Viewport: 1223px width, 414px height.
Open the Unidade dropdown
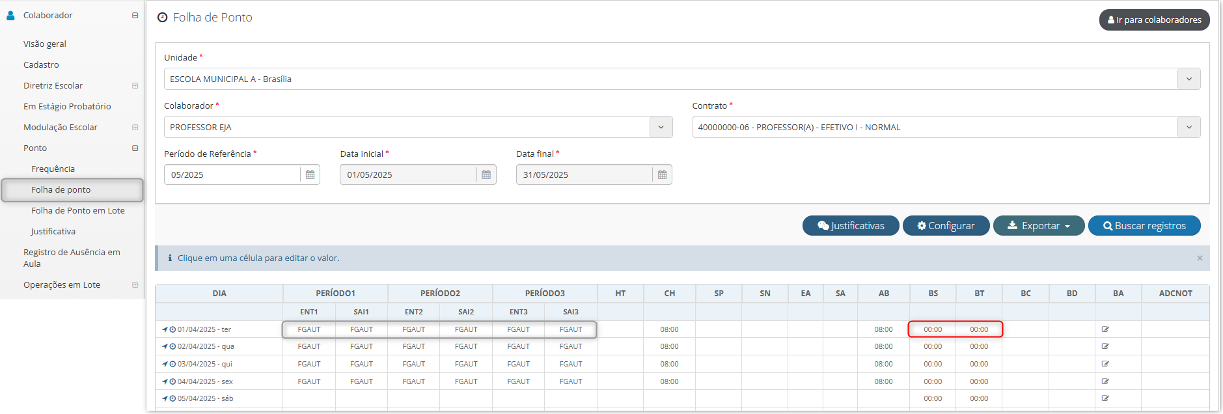pyautogui.click(x=1189, y=79)
